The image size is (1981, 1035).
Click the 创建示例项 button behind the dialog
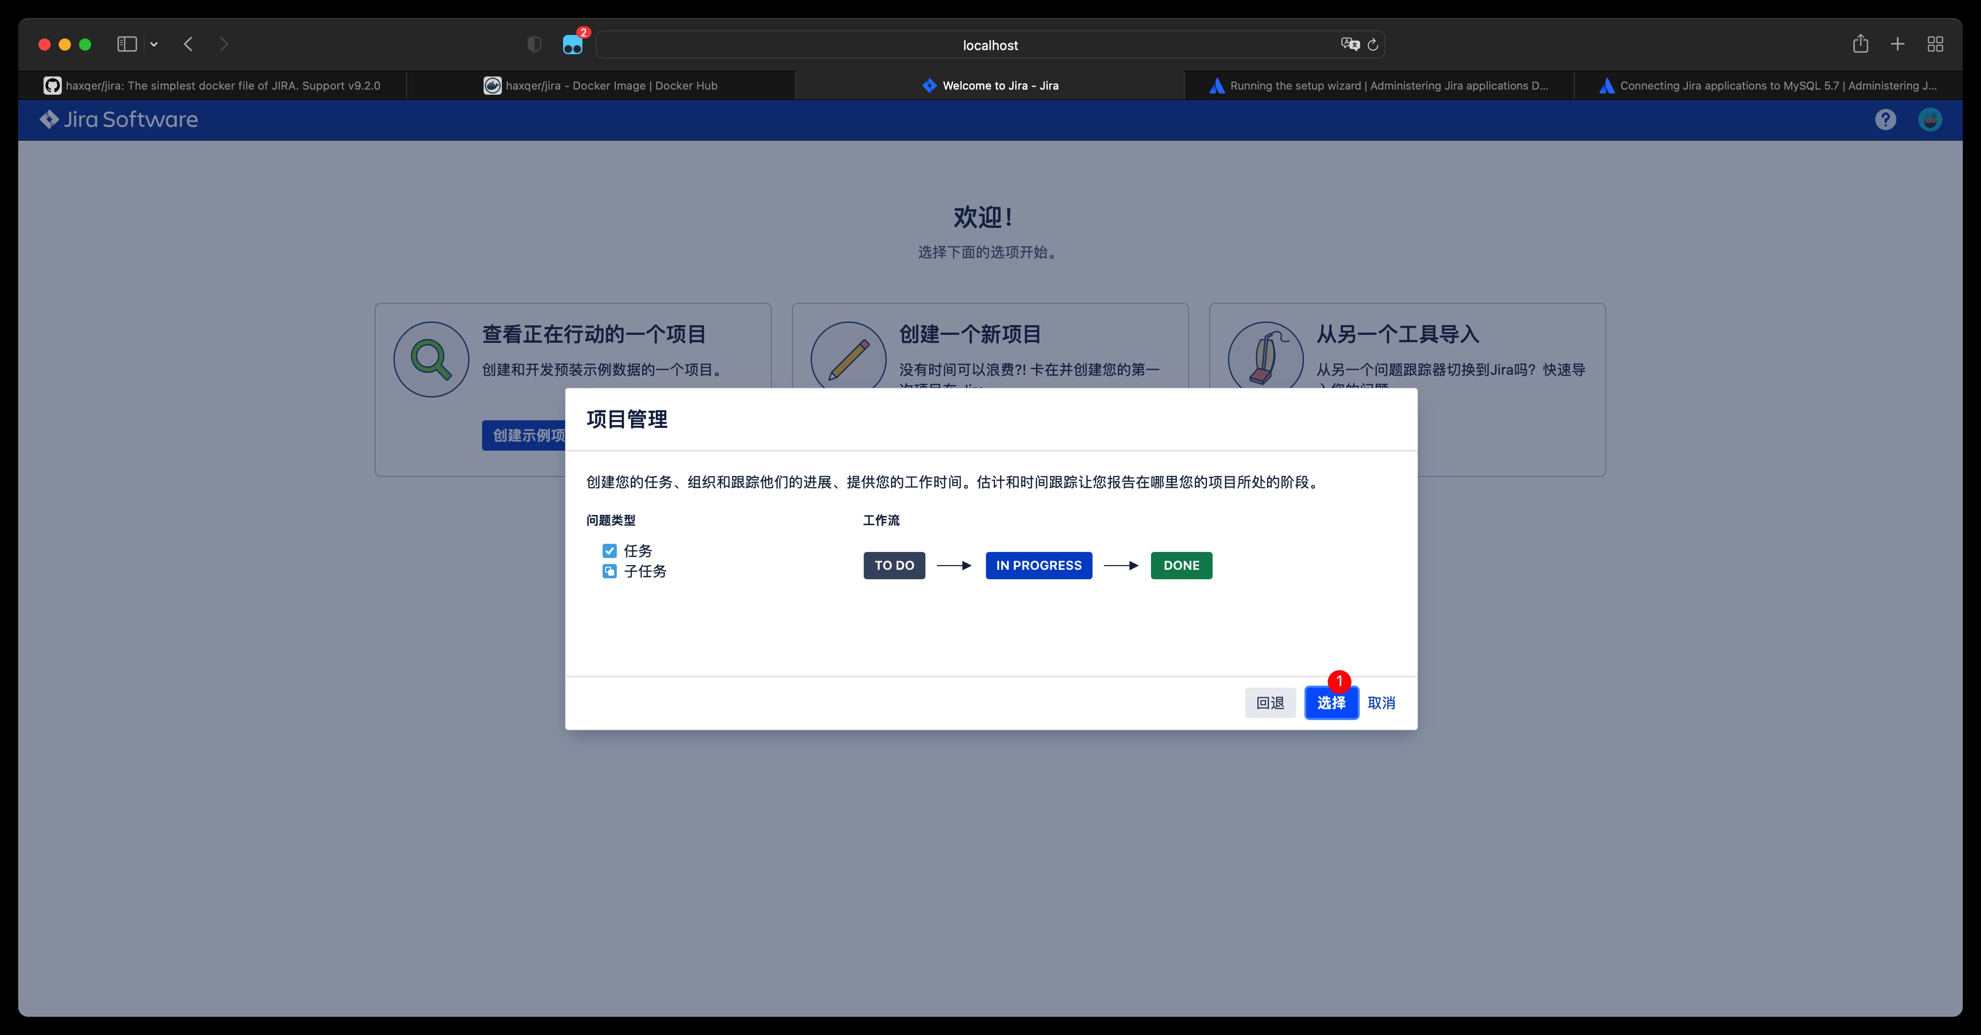click(525, 435)
